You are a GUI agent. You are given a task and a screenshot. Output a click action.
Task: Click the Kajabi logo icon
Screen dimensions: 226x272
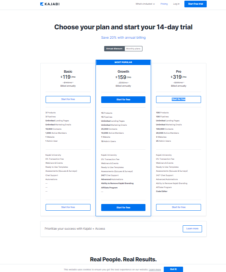click(42, 4)
